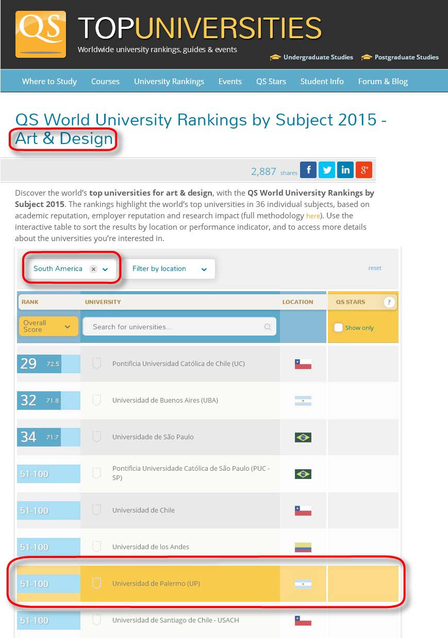Open Where to Study menu
The width and height of the screenshot is (448, 638).
[49, 81]
